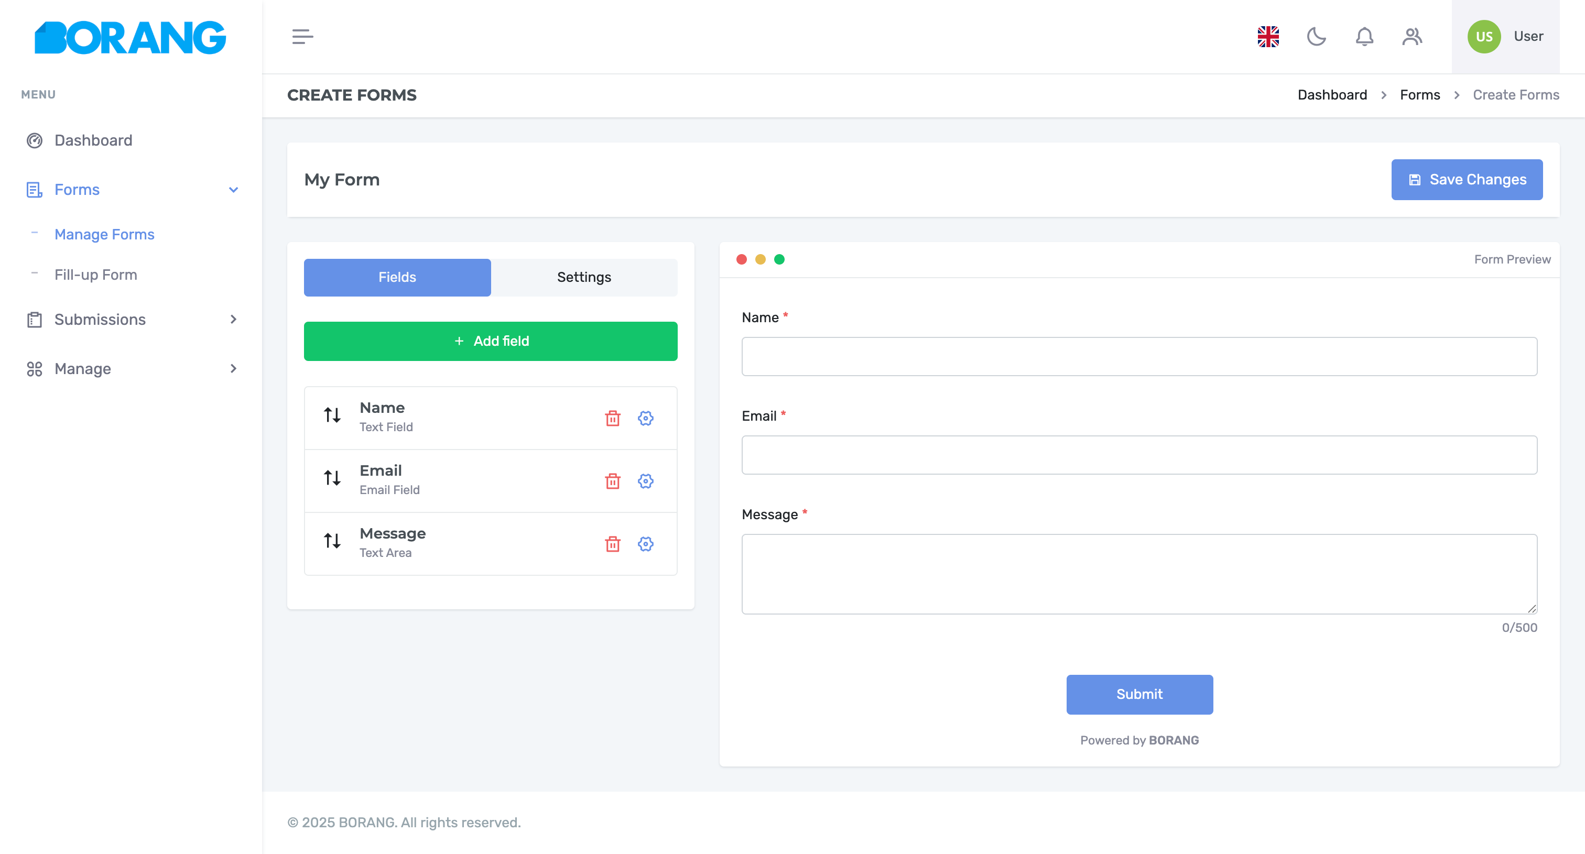Image resolution: width=1585 pixels, height=854 pixels.
Task: Click the 0/500 character counter
Action: coord(1519,628)
